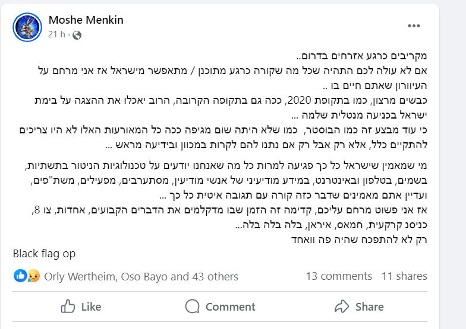Viewport: 466px width, 329px height.
Task: Show the "43 others" who reacted
Action: point(215,276)
